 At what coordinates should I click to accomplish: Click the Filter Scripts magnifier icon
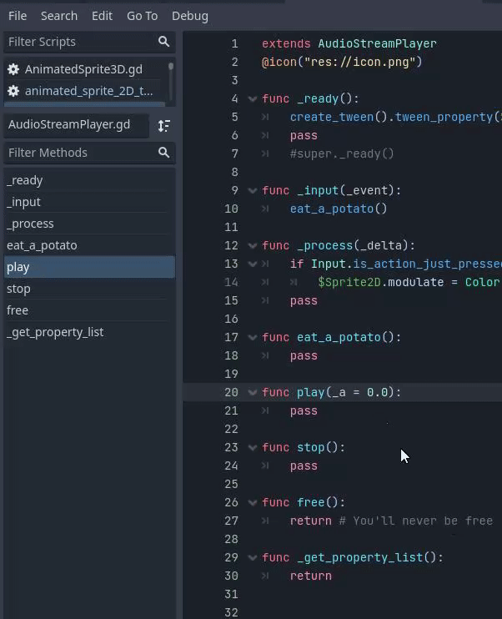163,42
